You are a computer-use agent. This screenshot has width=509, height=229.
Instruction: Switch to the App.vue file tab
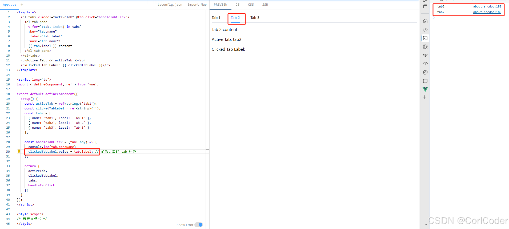pyautogui.click(x=10, y=5)
